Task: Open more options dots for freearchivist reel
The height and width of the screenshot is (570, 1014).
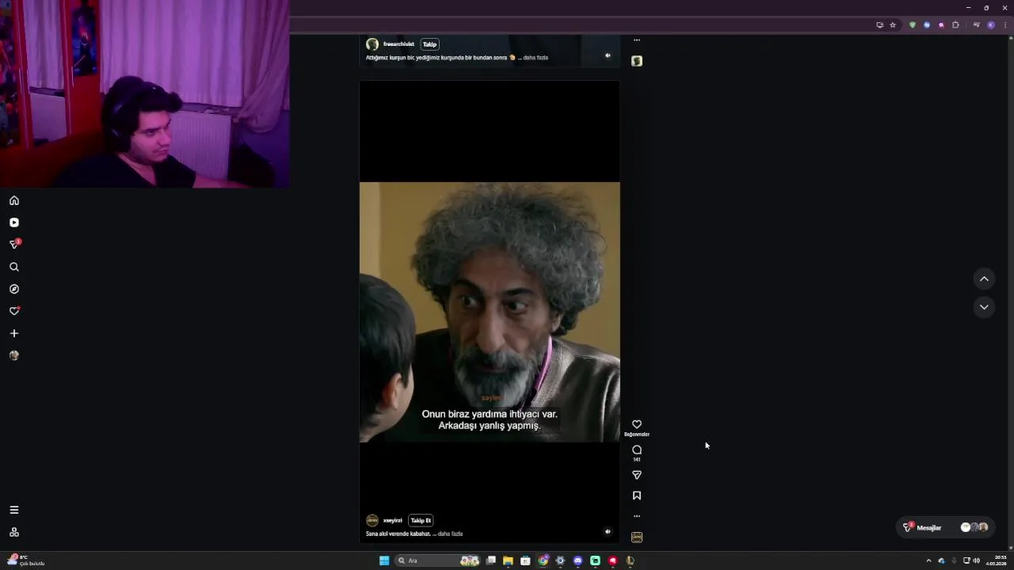Action: 636,40
